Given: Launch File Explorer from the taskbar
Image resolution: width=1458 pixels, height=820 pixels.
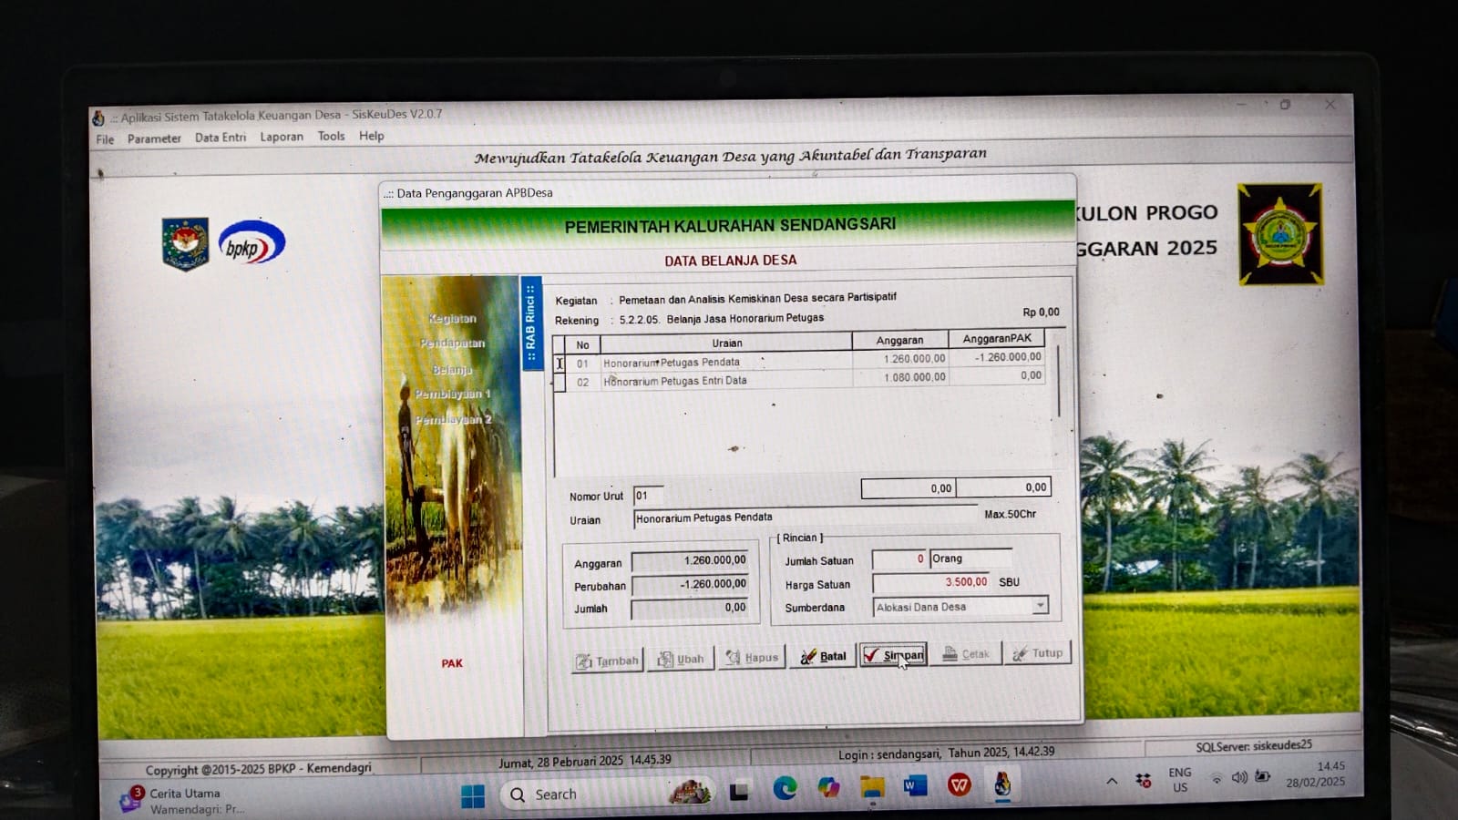Looking at the screenshot, I should click(x=872, y=787).
